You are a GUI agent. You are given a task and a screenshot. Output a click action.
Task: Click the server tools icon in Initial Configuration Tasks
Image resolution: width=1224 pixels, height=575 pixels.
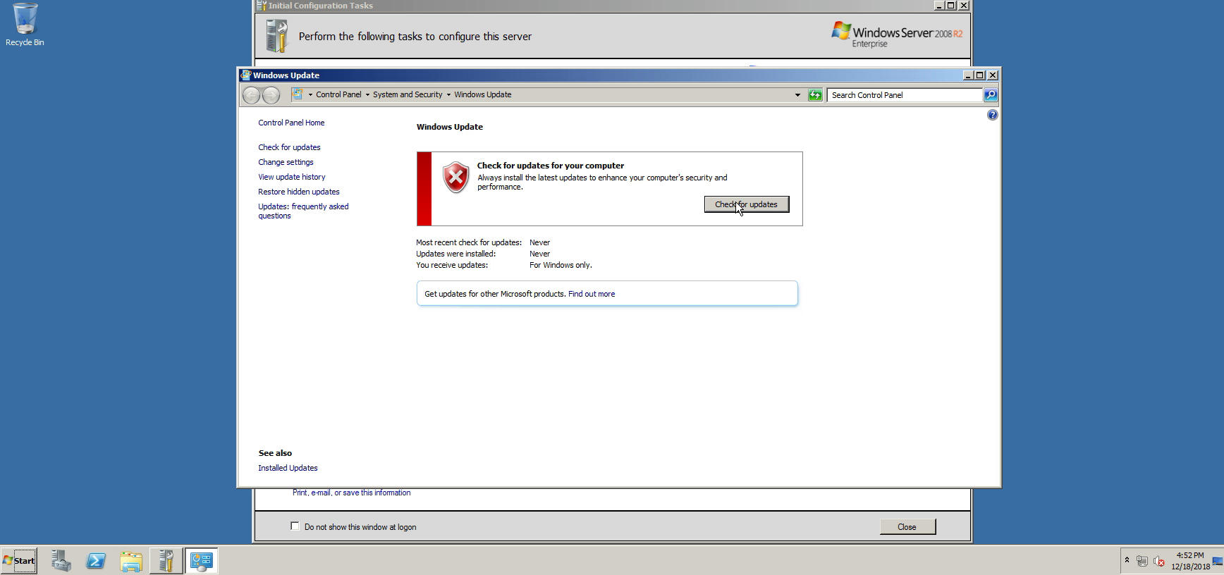pos(277,36)
